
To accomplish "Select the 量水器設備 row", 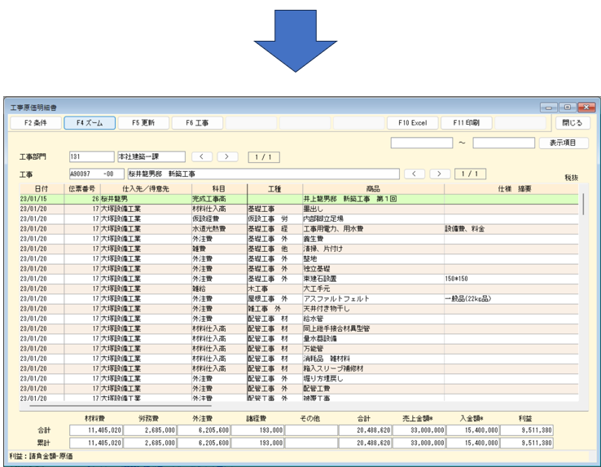I will [x=299, y=338].
